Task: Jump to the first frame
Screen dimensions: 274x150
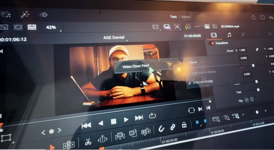Action: pyautogui.click(x=86, y=126)
